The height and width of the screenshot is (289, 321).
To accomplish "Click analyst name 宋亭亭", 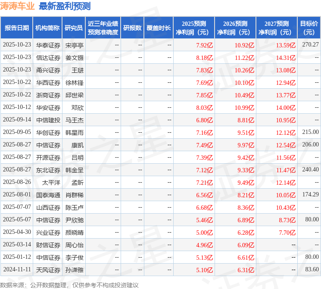I will point(74,45).
